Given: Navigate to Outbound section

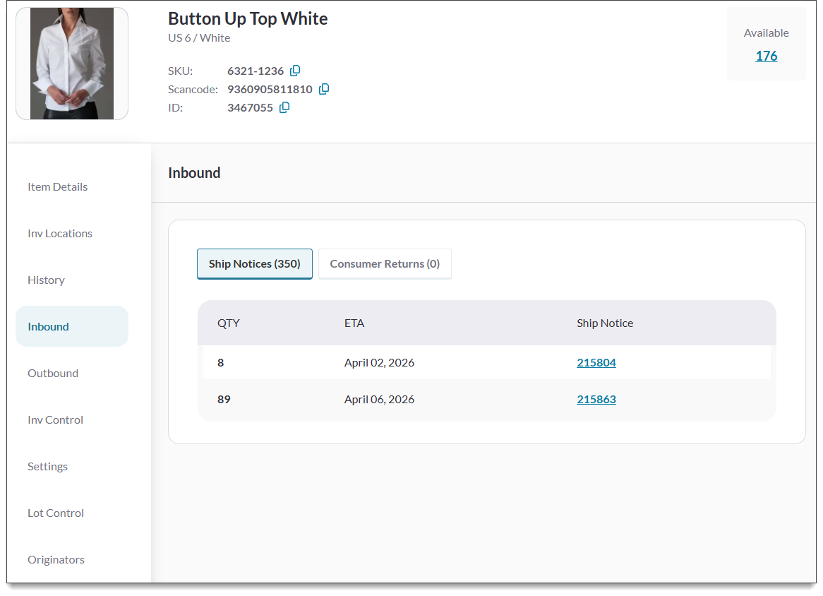Looking at the screenshot, I should (53, 373).
